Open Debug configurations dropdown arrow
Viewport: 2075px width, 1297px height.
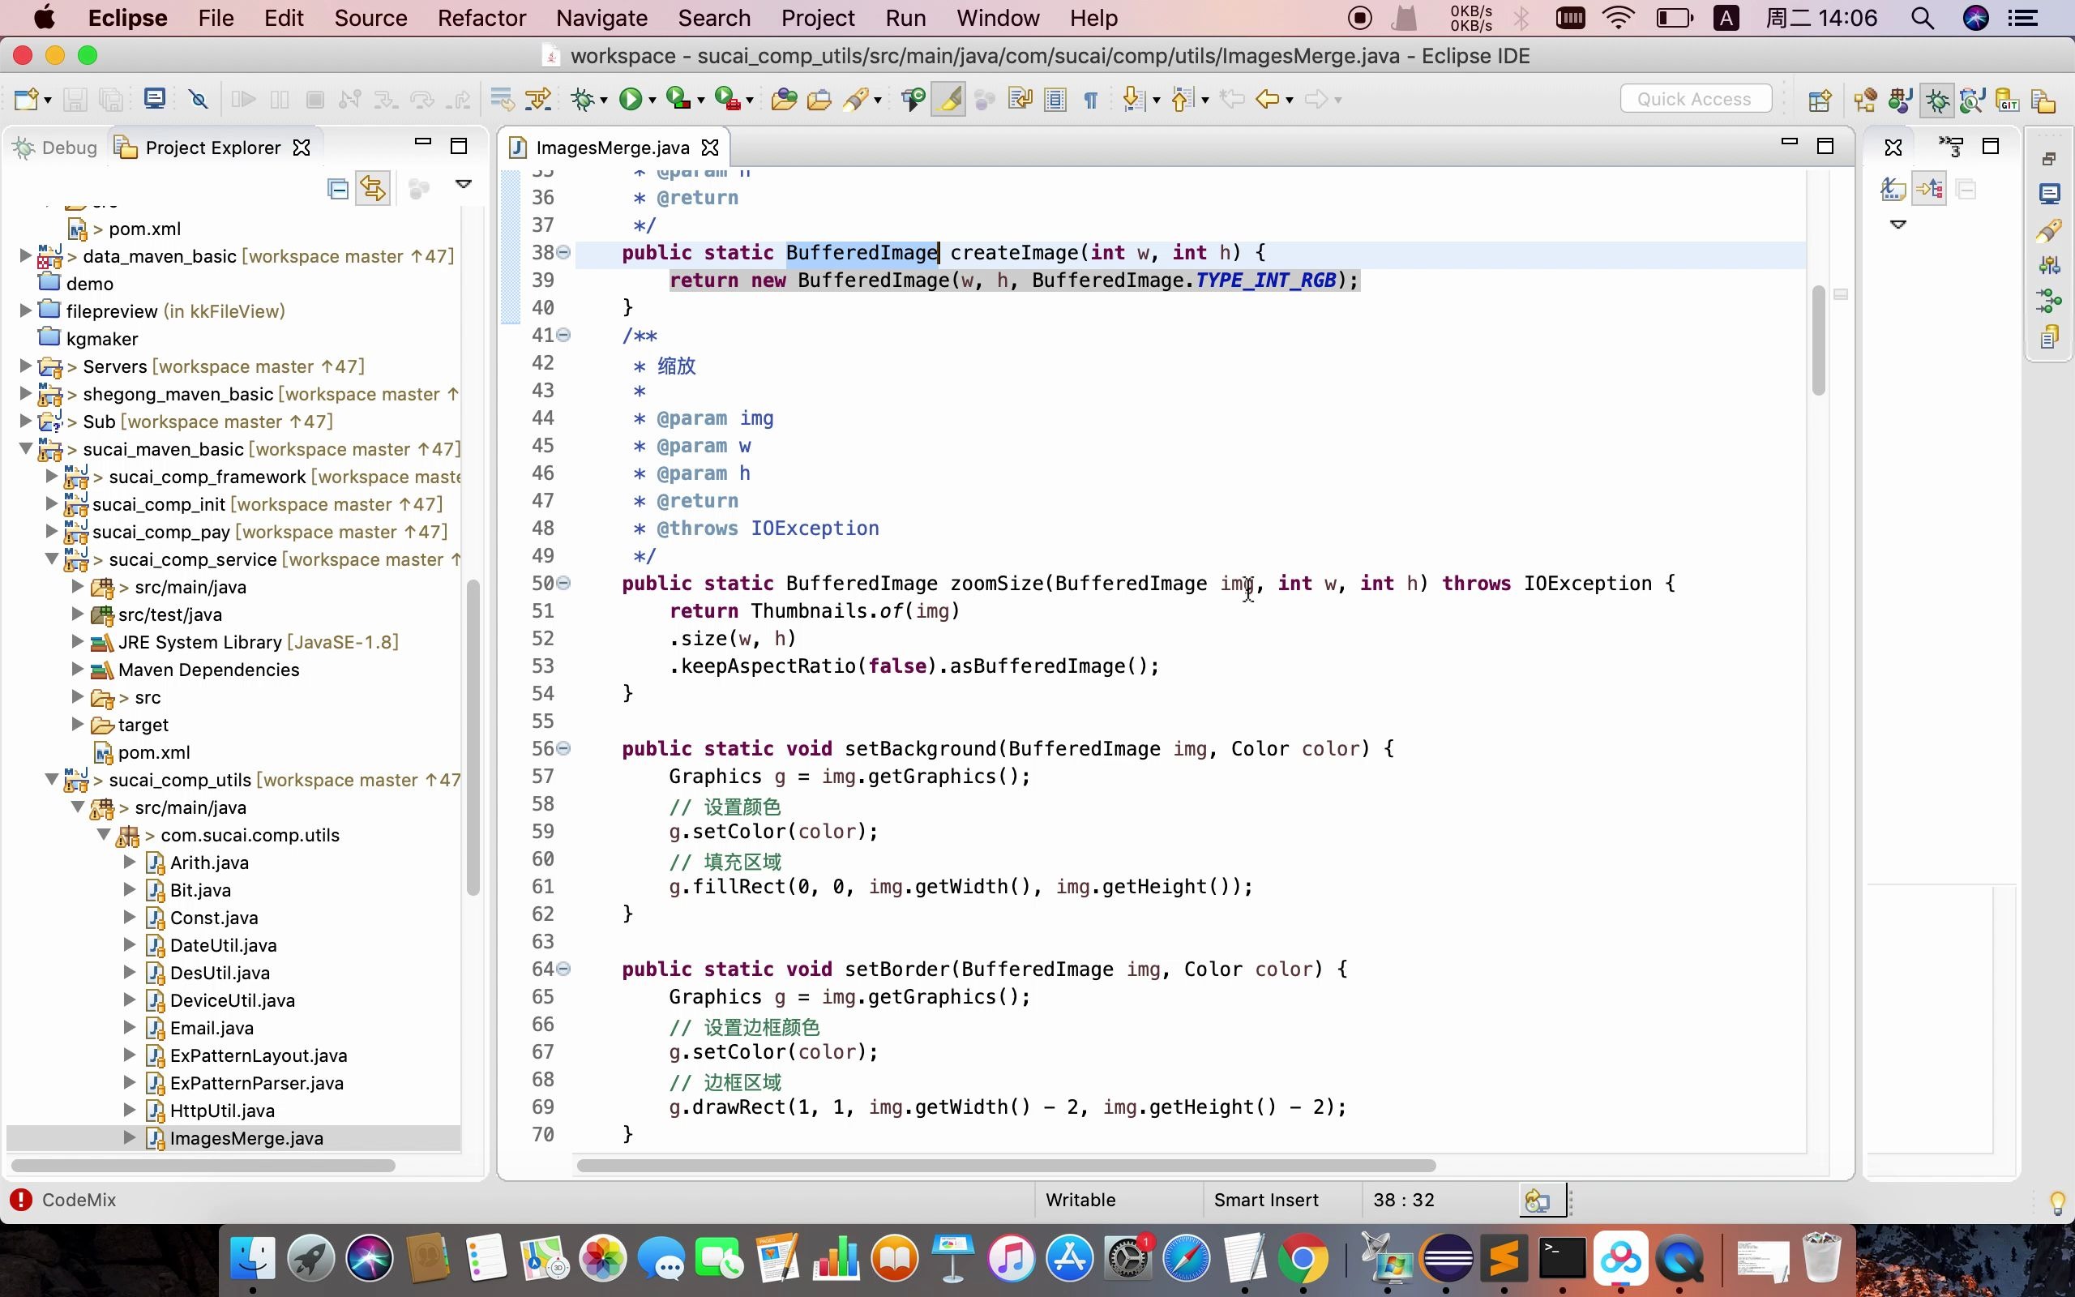coord(604,101)
